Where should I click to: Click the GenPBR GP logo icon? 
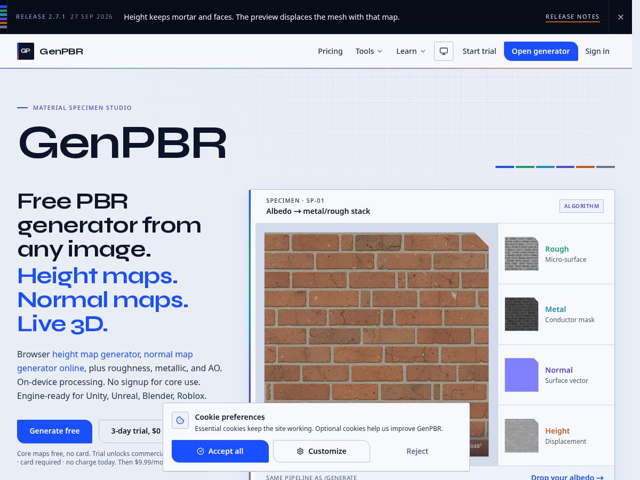pos(26,51)
